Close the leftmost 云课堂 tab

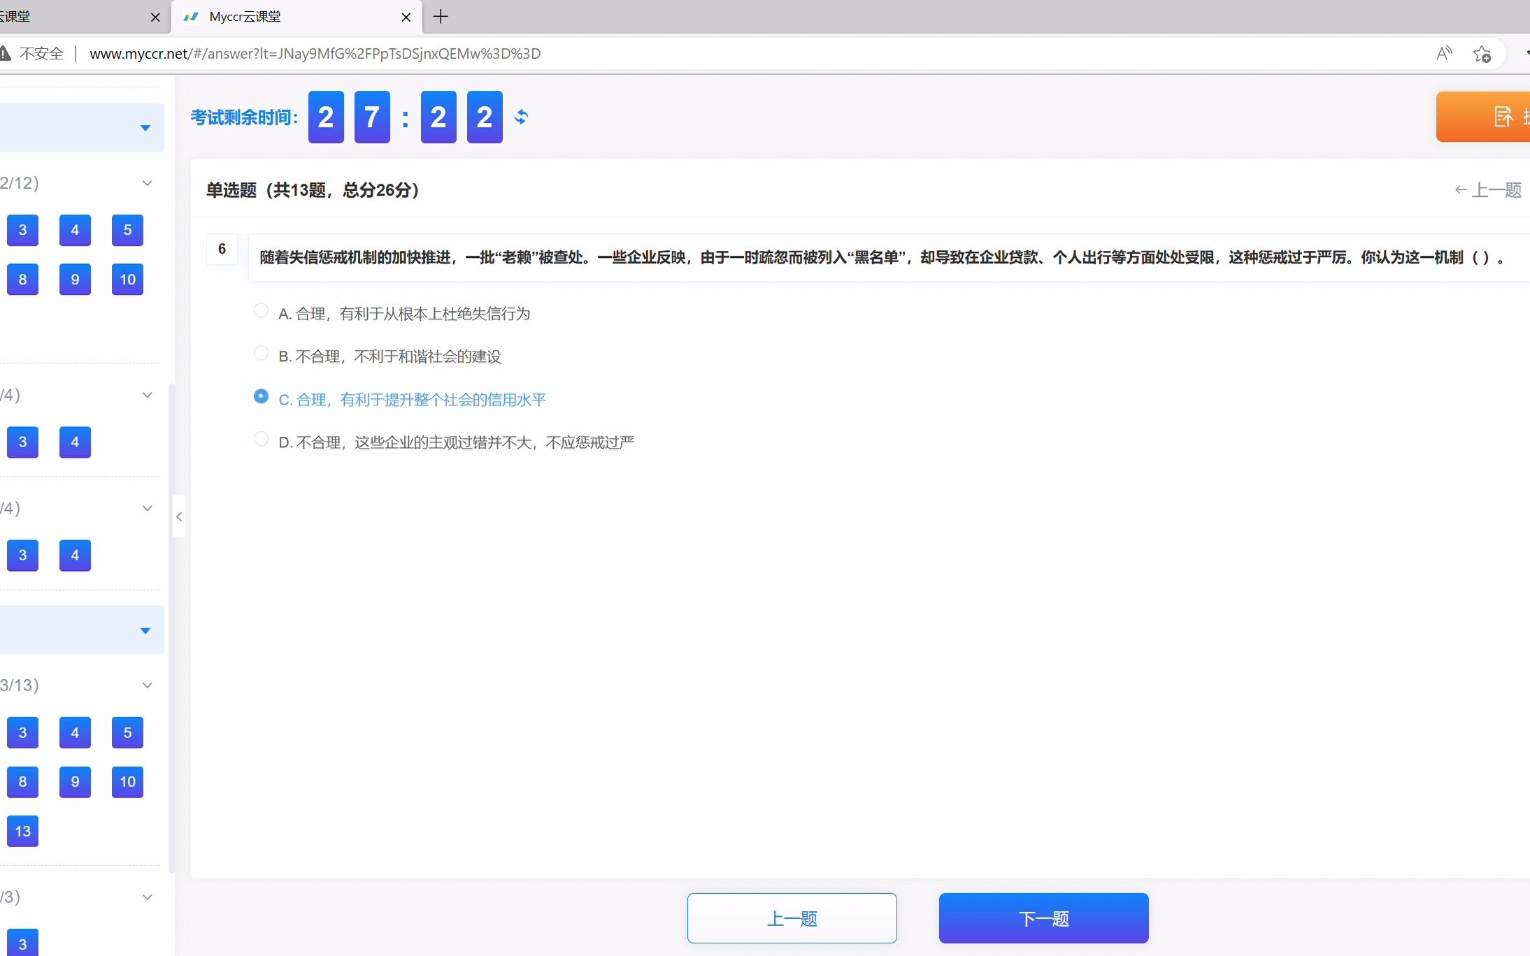click(155, 17)
